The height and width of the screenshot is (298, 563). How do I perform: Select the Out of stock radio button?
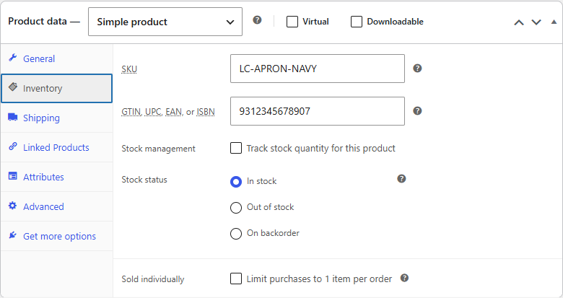coord(236,208)
